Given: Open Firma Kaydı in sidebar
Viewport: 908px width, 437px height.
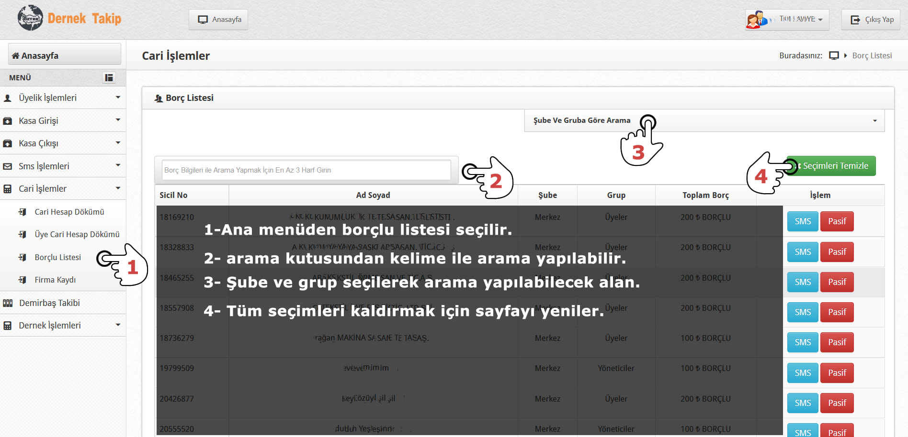Looking at the screenshot, I should click(x=55, y=280).
